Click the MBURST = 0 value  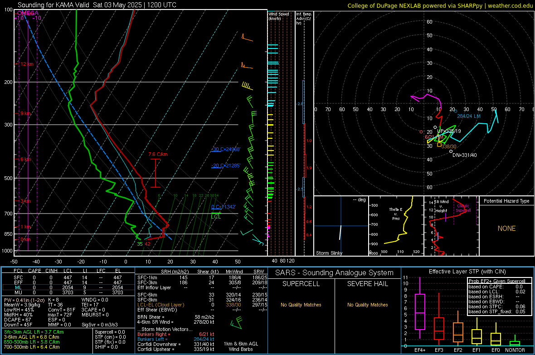point(95,315)
